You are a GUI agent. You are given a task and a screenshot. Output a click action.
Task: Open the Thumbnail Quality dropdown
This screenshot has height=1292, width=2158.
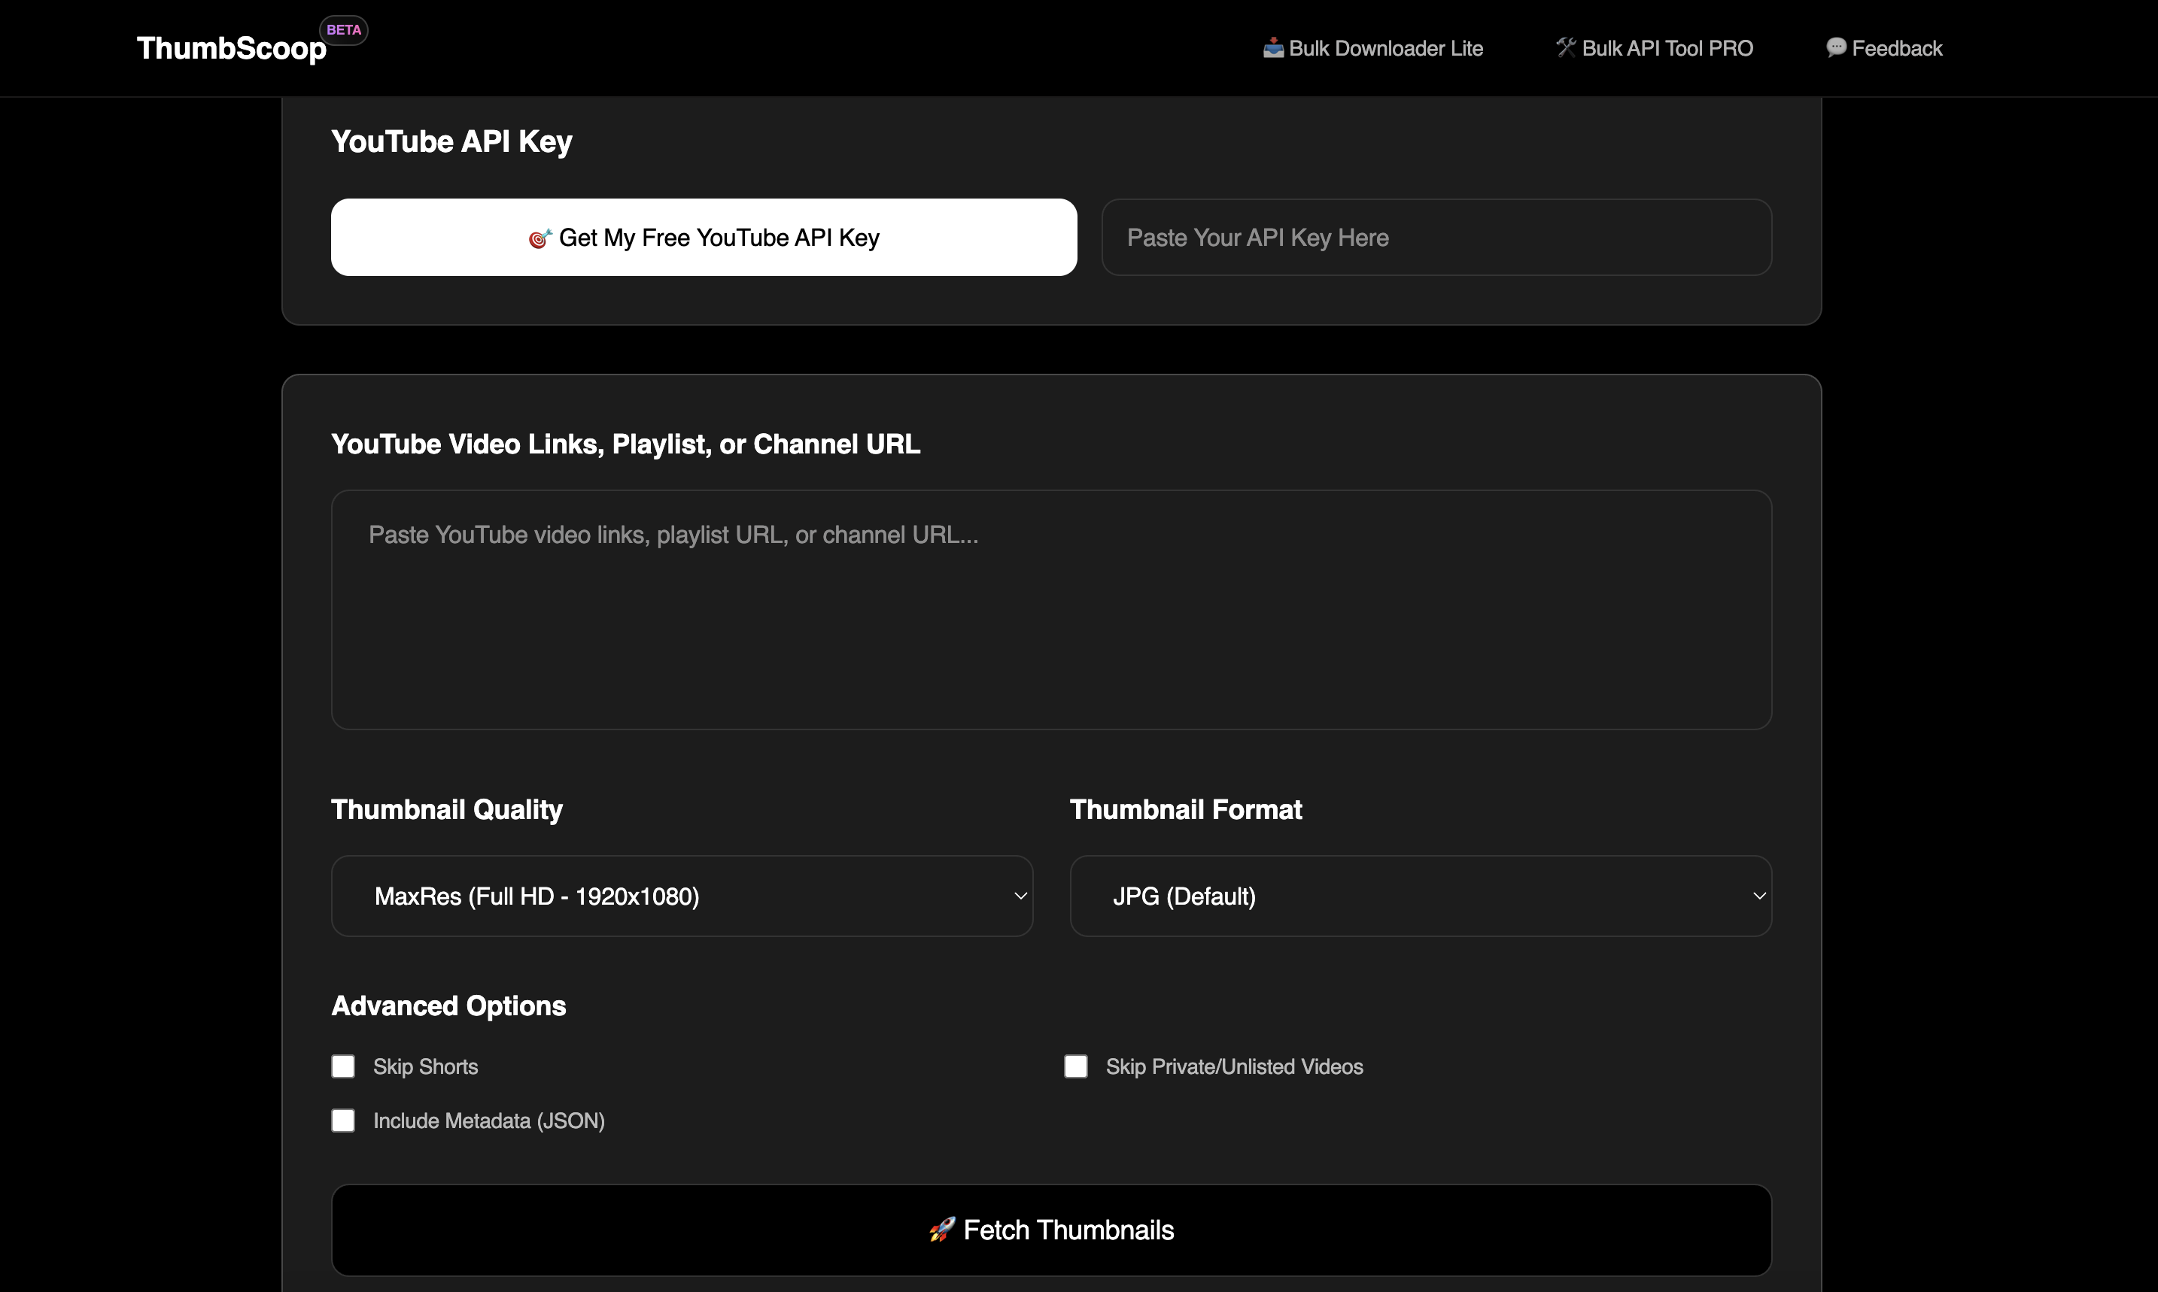click(x=681, y=896)
